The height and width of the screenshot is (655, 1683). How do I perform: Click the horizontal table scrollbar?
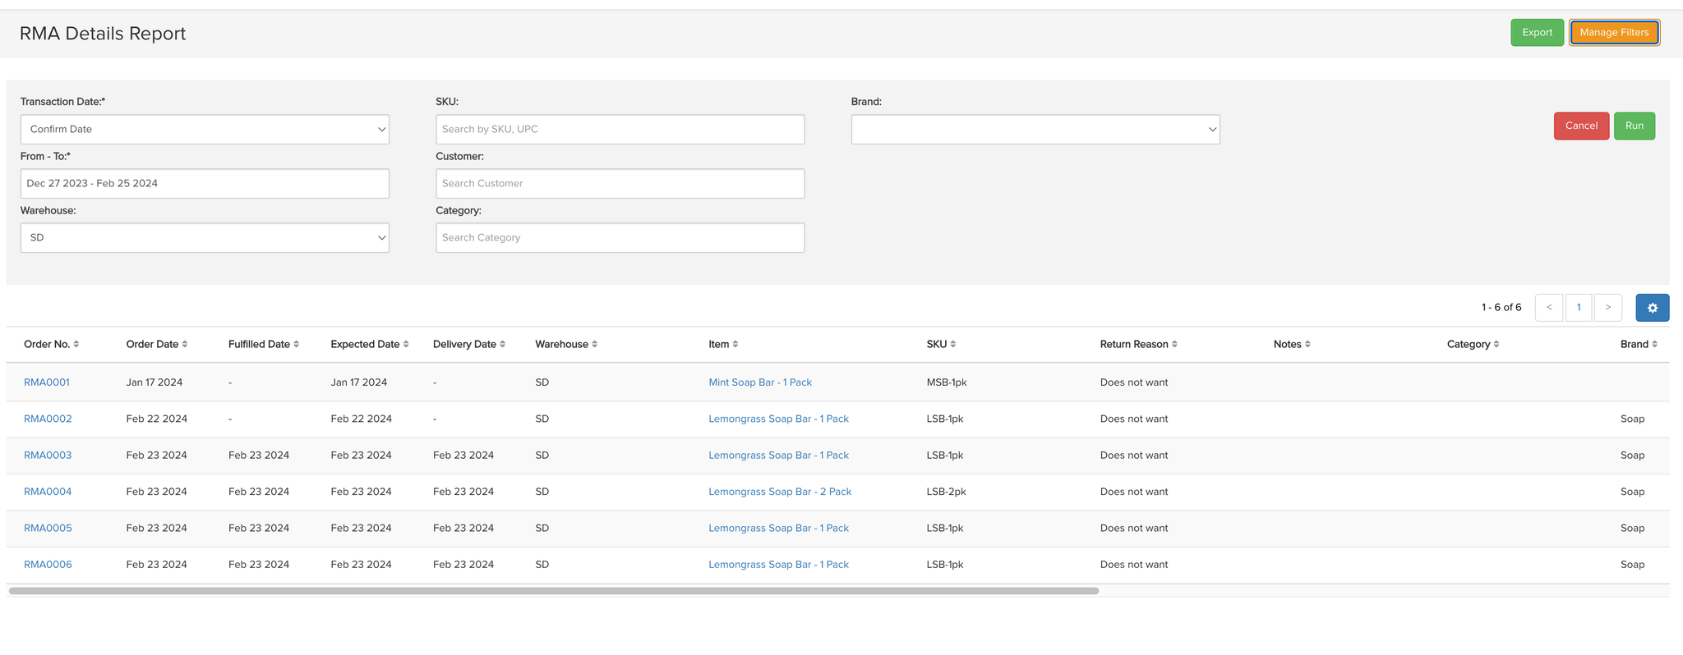point(553,591)
